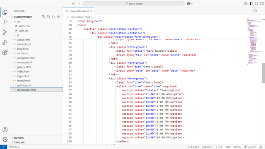
Task: Click the Go Live status bar button
Action: pos(250,147)
